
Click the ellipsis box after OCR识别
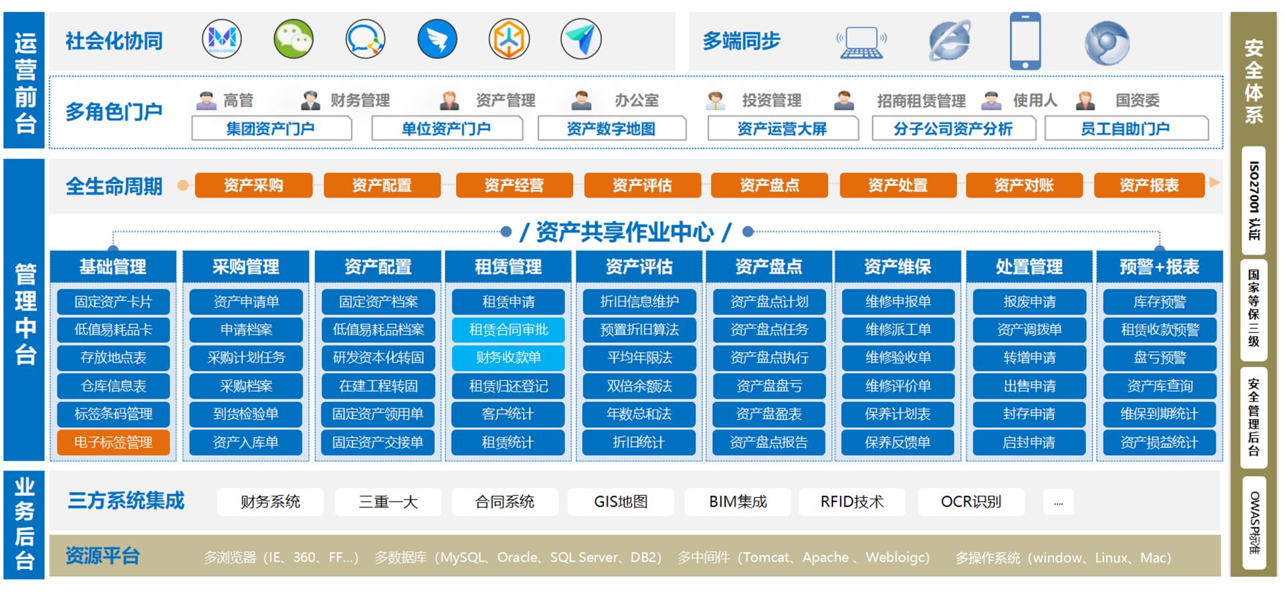1058,502
